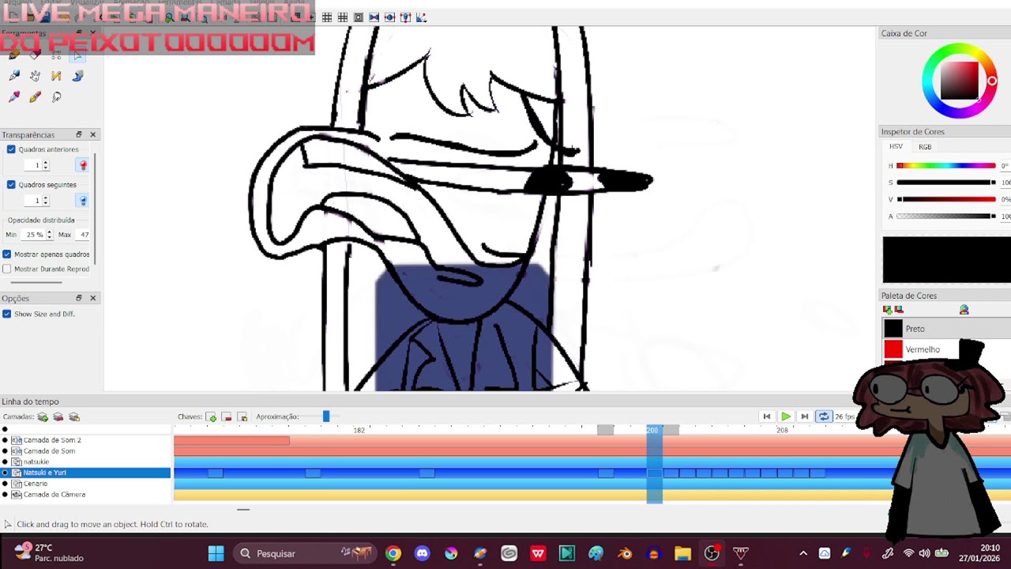Image resolution: width=1011 pixels, height=569 pixels.
Task: Toggle visibility of Camada de Som 2
Action: coord(5,440)
